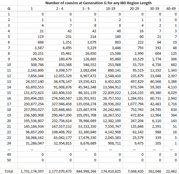Click the cell containing 1,284,951
This screenshot has width=179, height=174.
tap(134, 98)
